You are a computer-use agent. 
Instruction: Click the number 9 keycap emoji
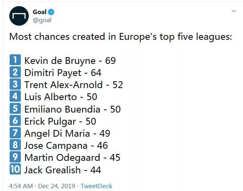(x=15, y=157)
